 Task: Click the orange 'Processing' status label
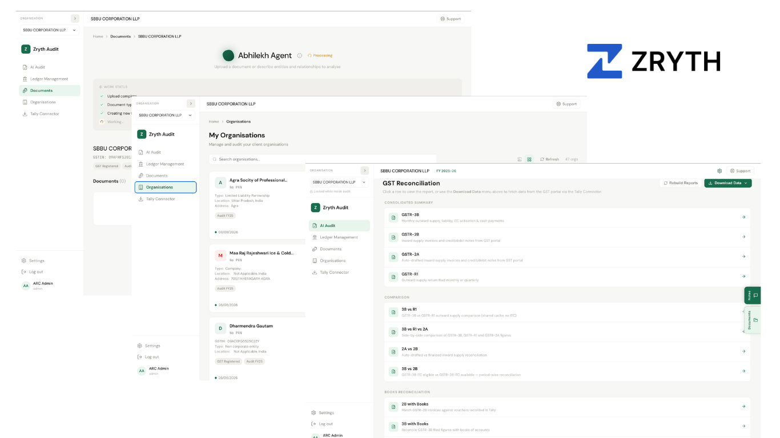[x=323, y=55]
